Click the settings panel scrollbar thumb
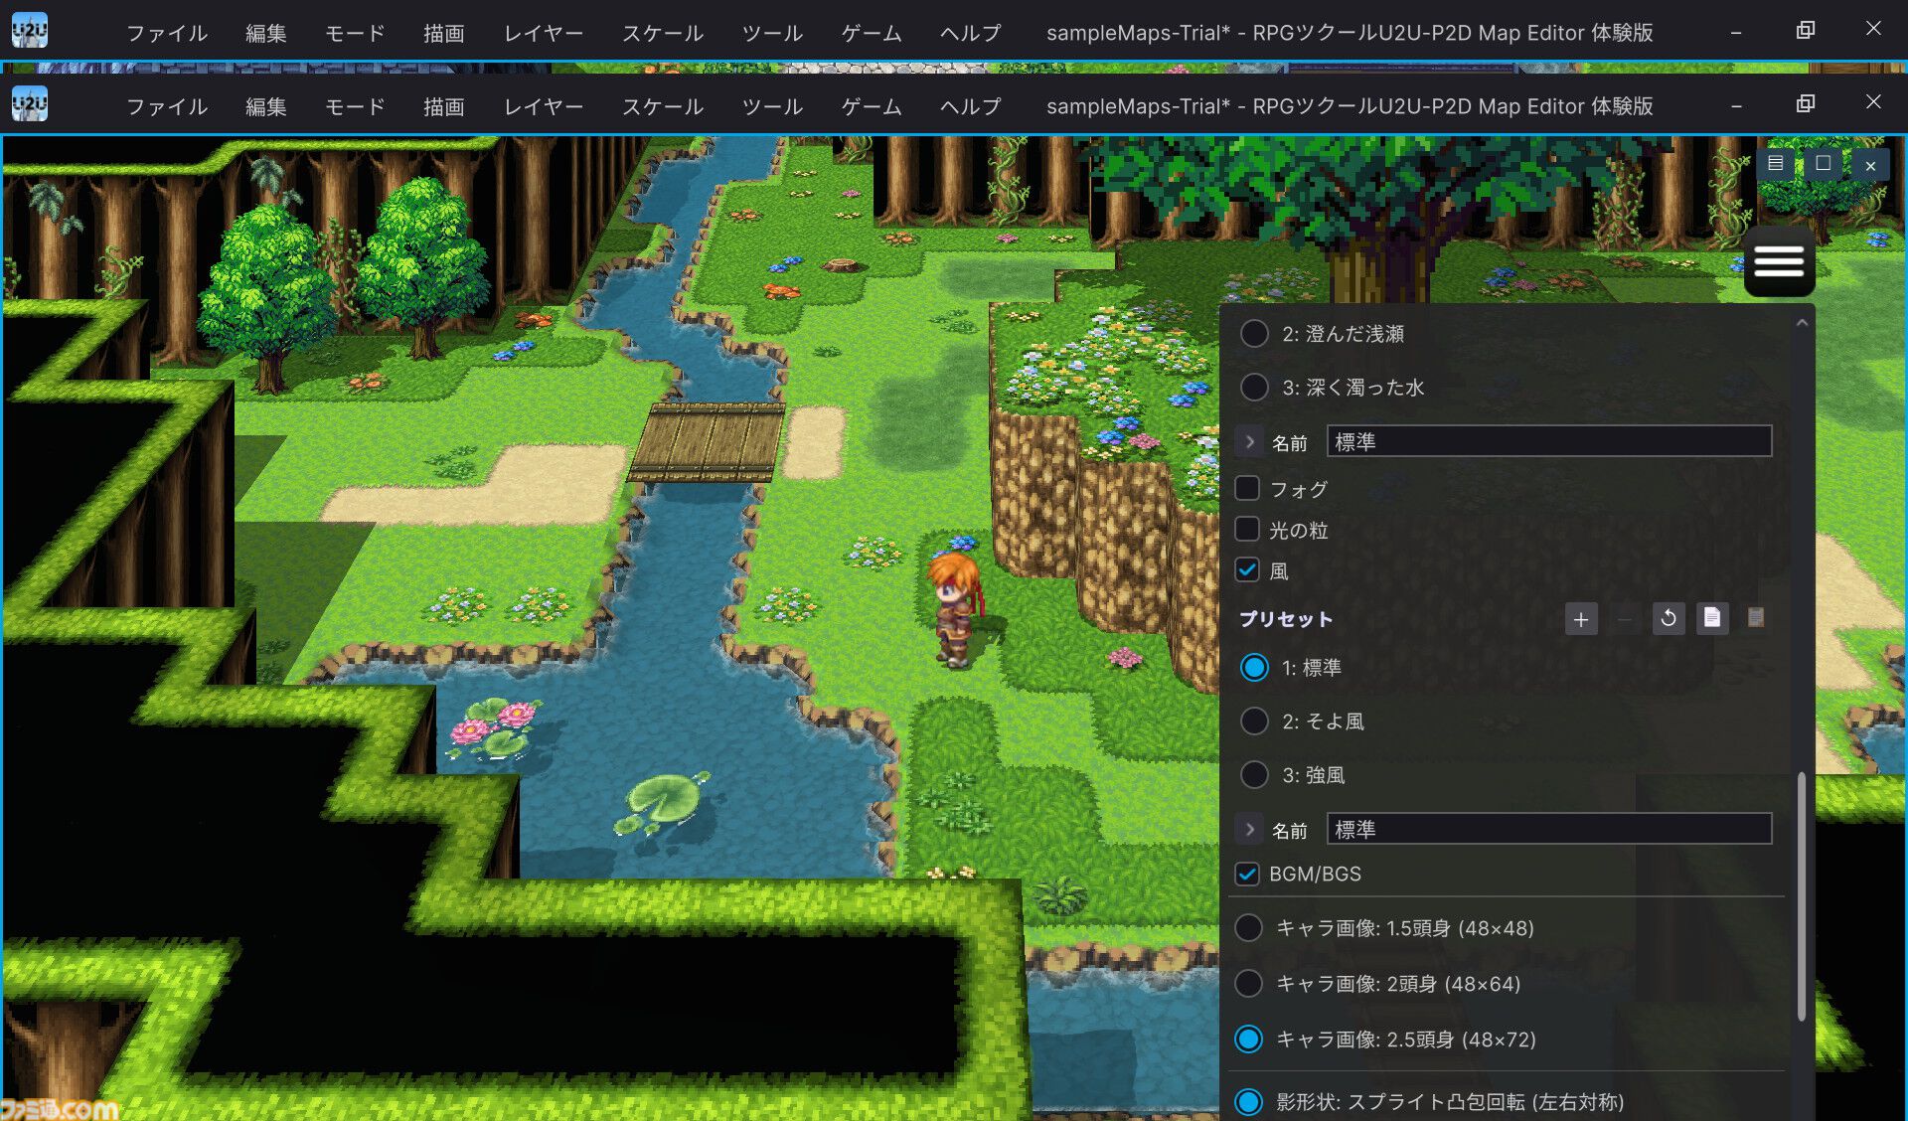Image resolution: width=1908 pixels, height=1121 pixels. (x=1802, y=896)
